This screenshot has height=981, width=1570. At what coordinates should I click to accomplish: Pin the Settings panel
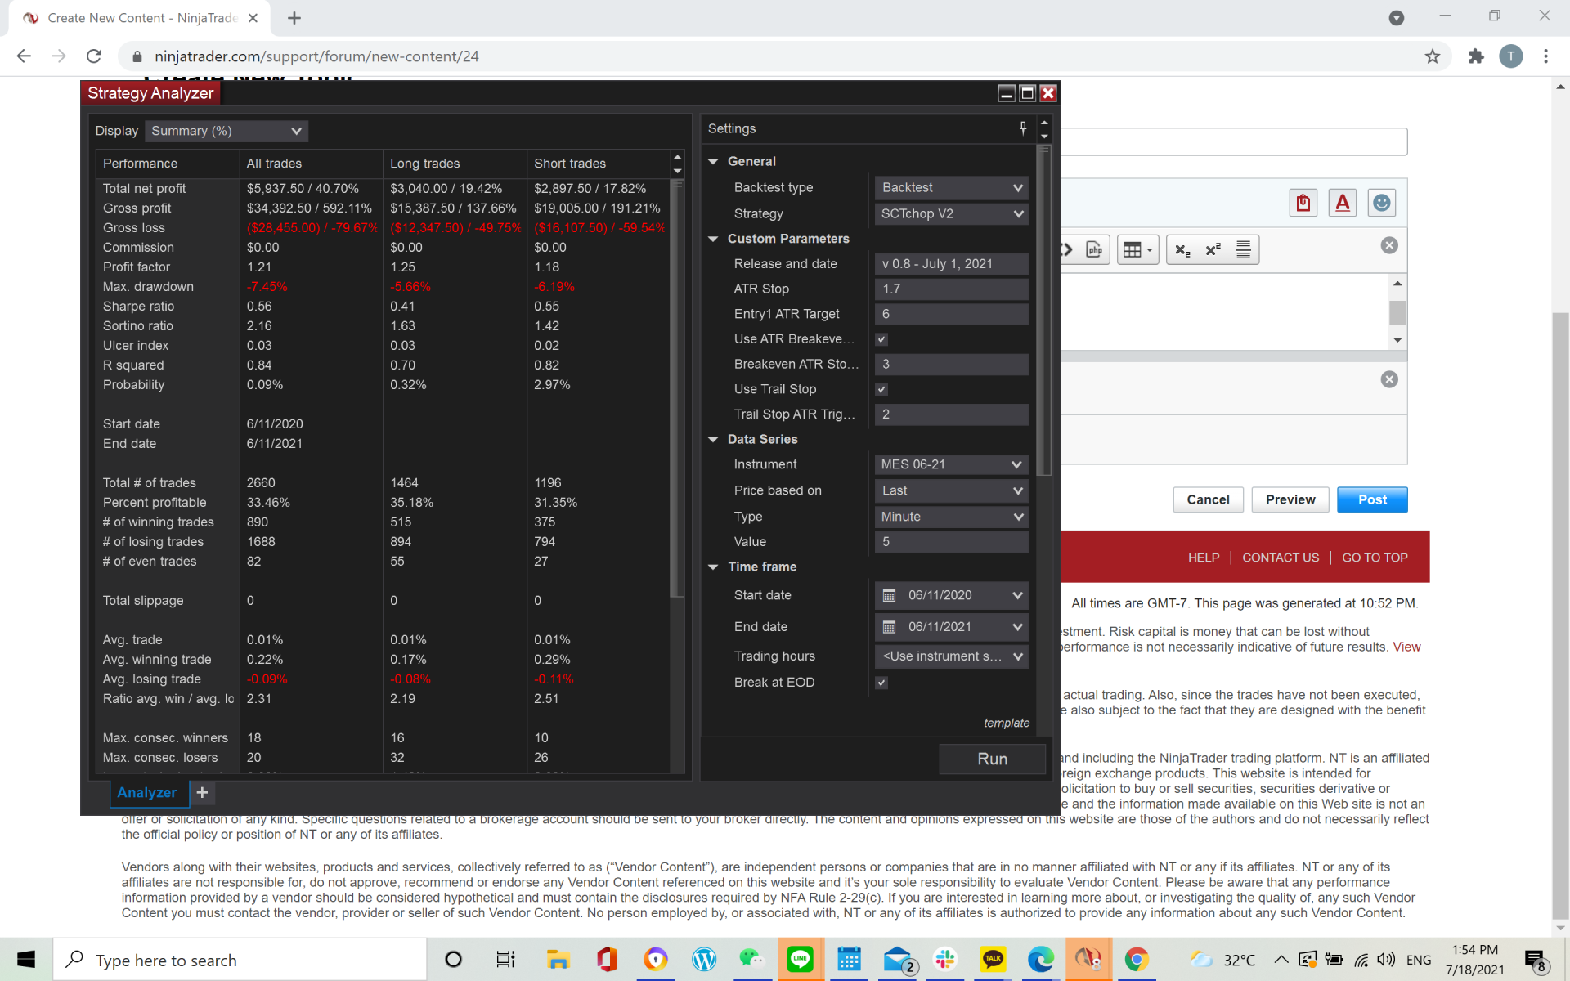tap(1023, 128)
